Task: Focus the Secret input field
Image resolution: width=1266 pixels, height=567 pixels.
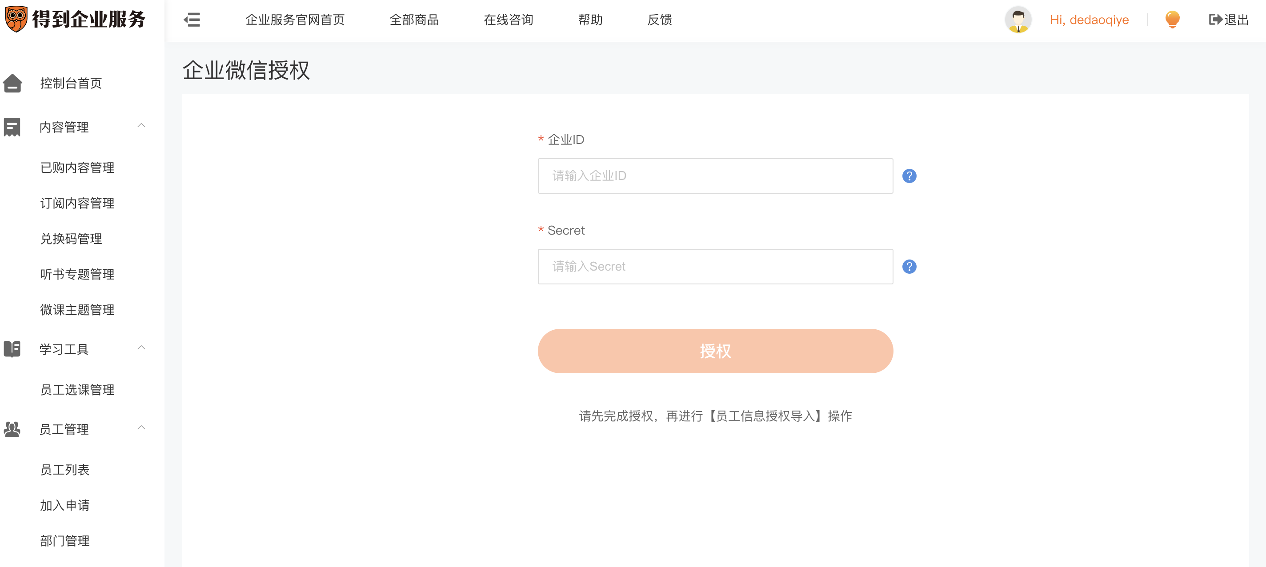Action: pyautogui.click(x=715, y=266)
